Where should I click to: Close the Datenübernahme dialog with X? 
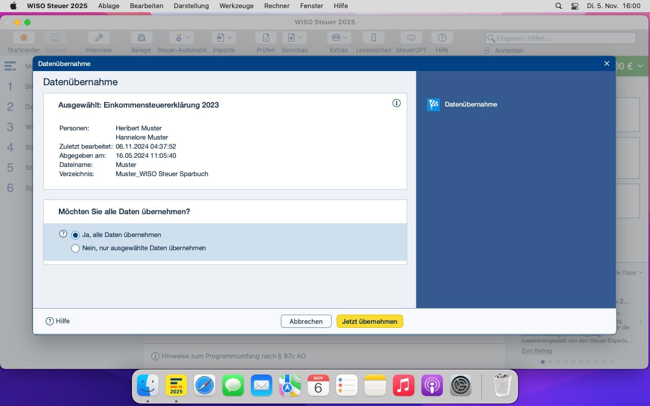607,63
